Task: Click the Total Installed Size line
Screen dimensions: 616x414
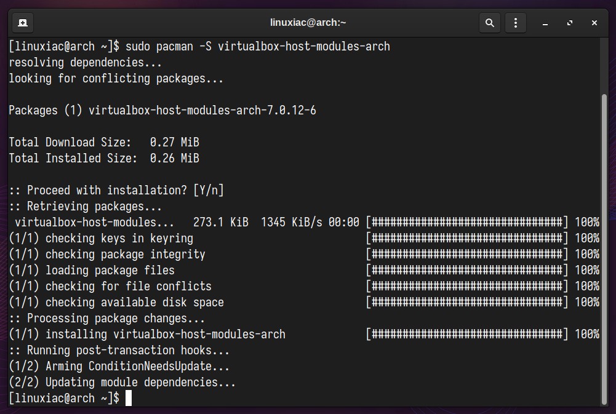Action: (x=104, y=158)
